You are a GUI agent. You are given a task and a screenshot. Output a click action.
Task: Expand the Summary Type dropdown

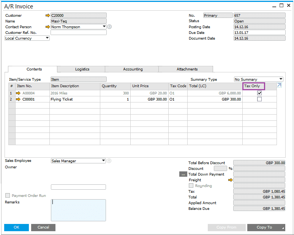[x=281, y=79]
